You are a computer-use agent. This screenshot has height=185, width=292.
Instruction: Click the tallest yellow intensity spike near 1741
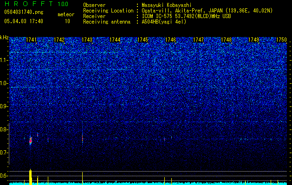[31, 177]
